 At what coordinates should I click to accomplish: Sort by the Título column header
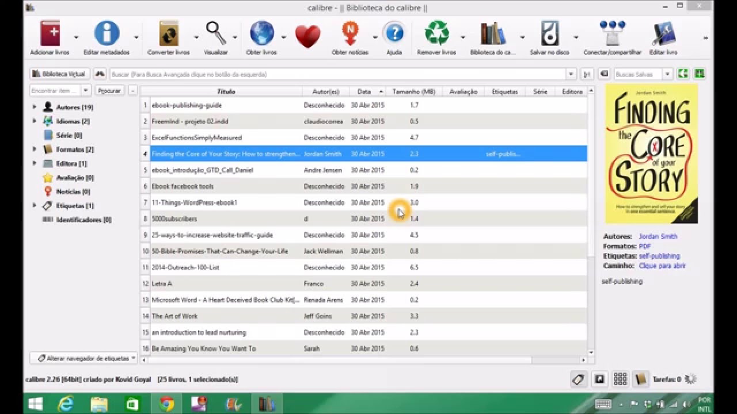226,91
